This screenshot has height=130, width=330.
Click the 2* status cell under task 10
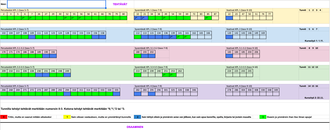pos(138,18)
